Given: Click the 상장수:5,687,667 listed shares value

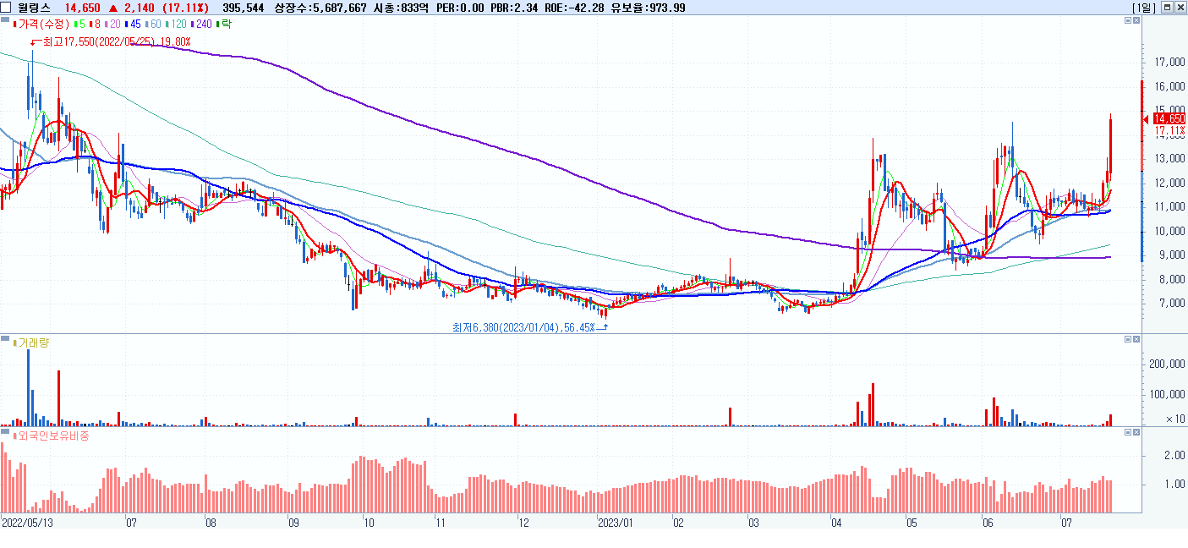Looking at the screenshot, I should tap(320, 8).
